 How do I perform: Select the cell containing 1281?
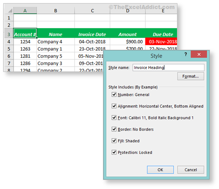point(25,56)
